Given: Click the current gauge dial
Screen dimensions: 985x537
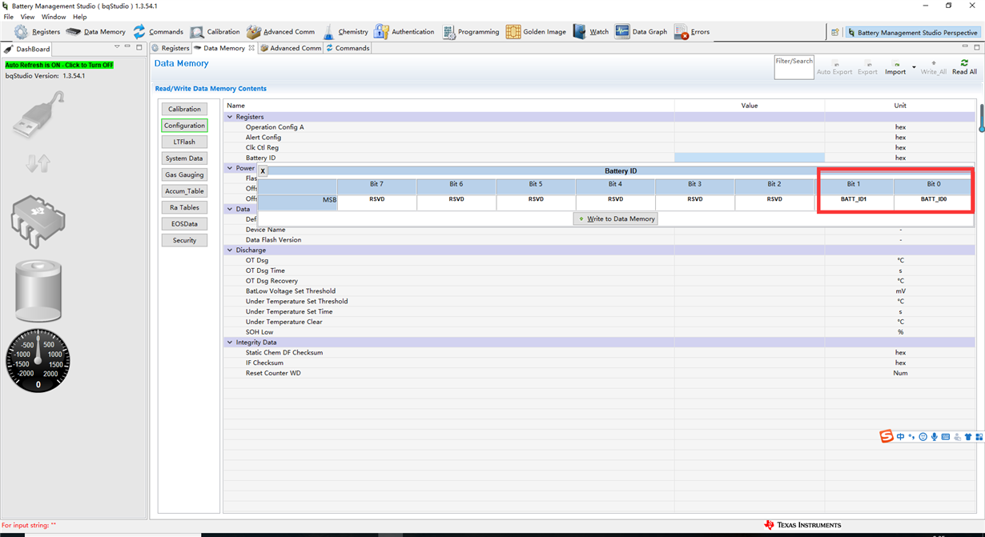Looking at the screenshot, I should click(38, 360).
